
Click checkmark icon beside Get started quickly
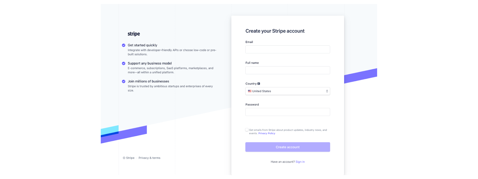[x=123, y=45]
